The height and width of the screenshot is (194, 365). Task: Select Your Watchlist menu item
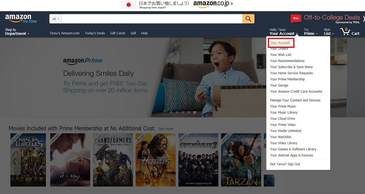point(281,137)
